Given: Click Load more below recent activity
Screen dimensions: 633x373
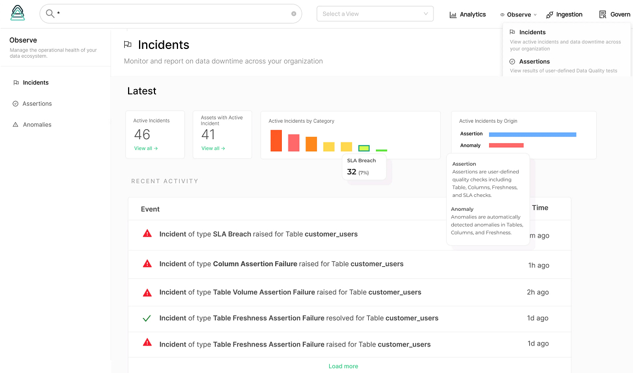Looking at the screenshot, I should 343,366.
